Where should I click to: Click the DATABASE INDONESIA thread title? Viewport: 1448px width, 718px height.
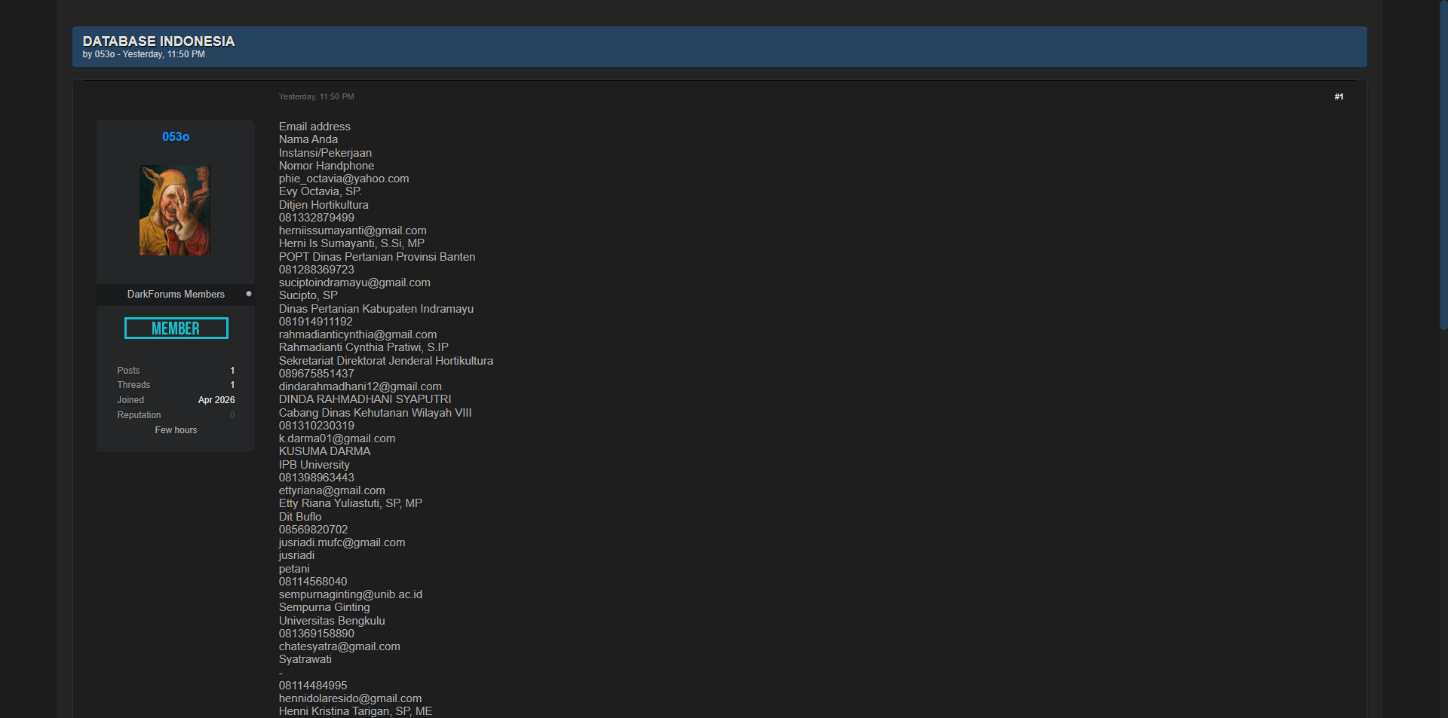[x=158, y=41]
